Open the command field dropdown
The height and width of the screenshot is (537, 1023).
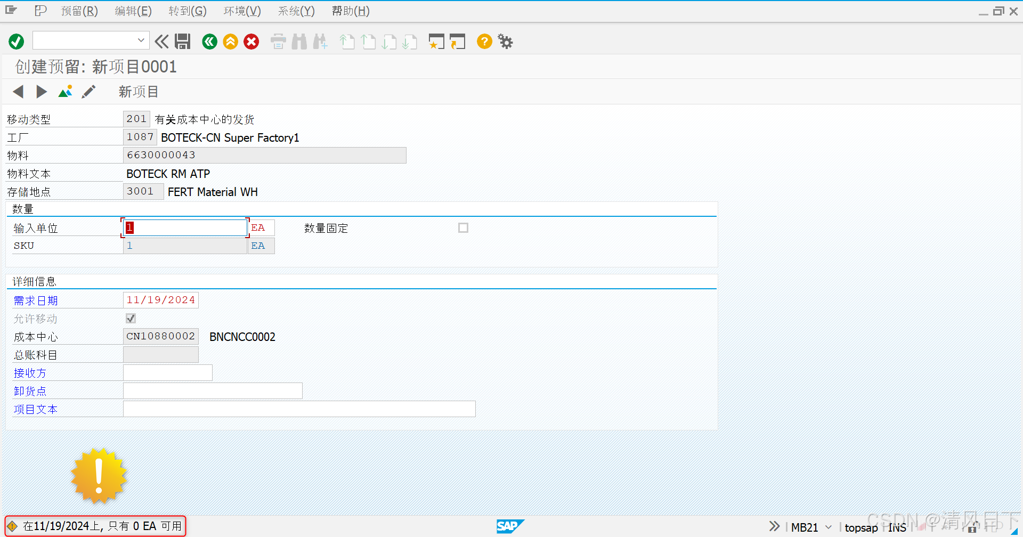[x=141, y=40]
